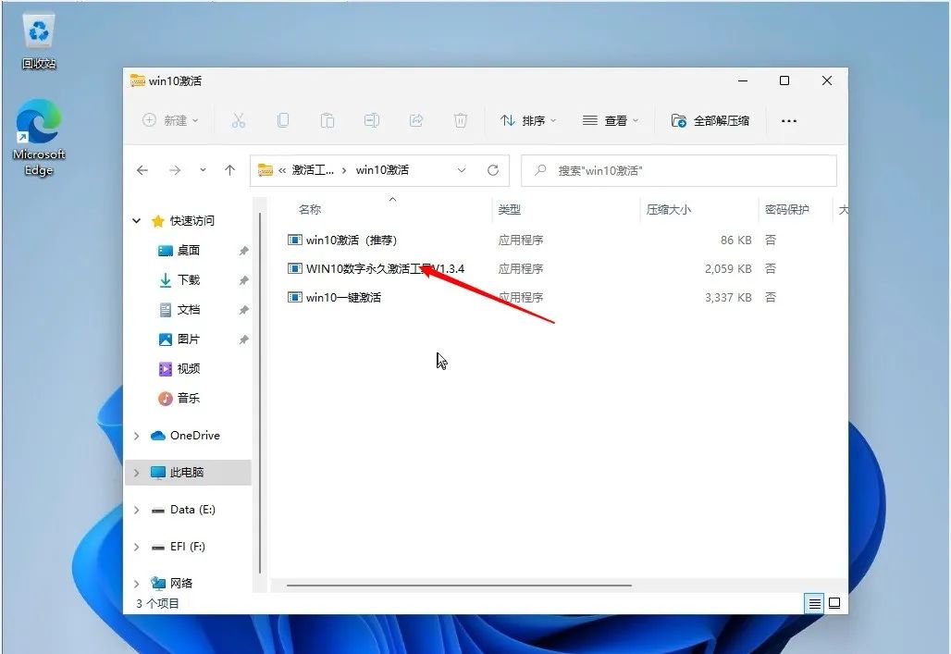The image size is (951, 654).
Task: Open 视频 in the navigation pane
Action: 188,369
